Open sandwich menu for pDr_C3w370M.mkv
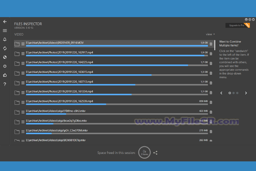The image size is (256, 171). point(23,131)
